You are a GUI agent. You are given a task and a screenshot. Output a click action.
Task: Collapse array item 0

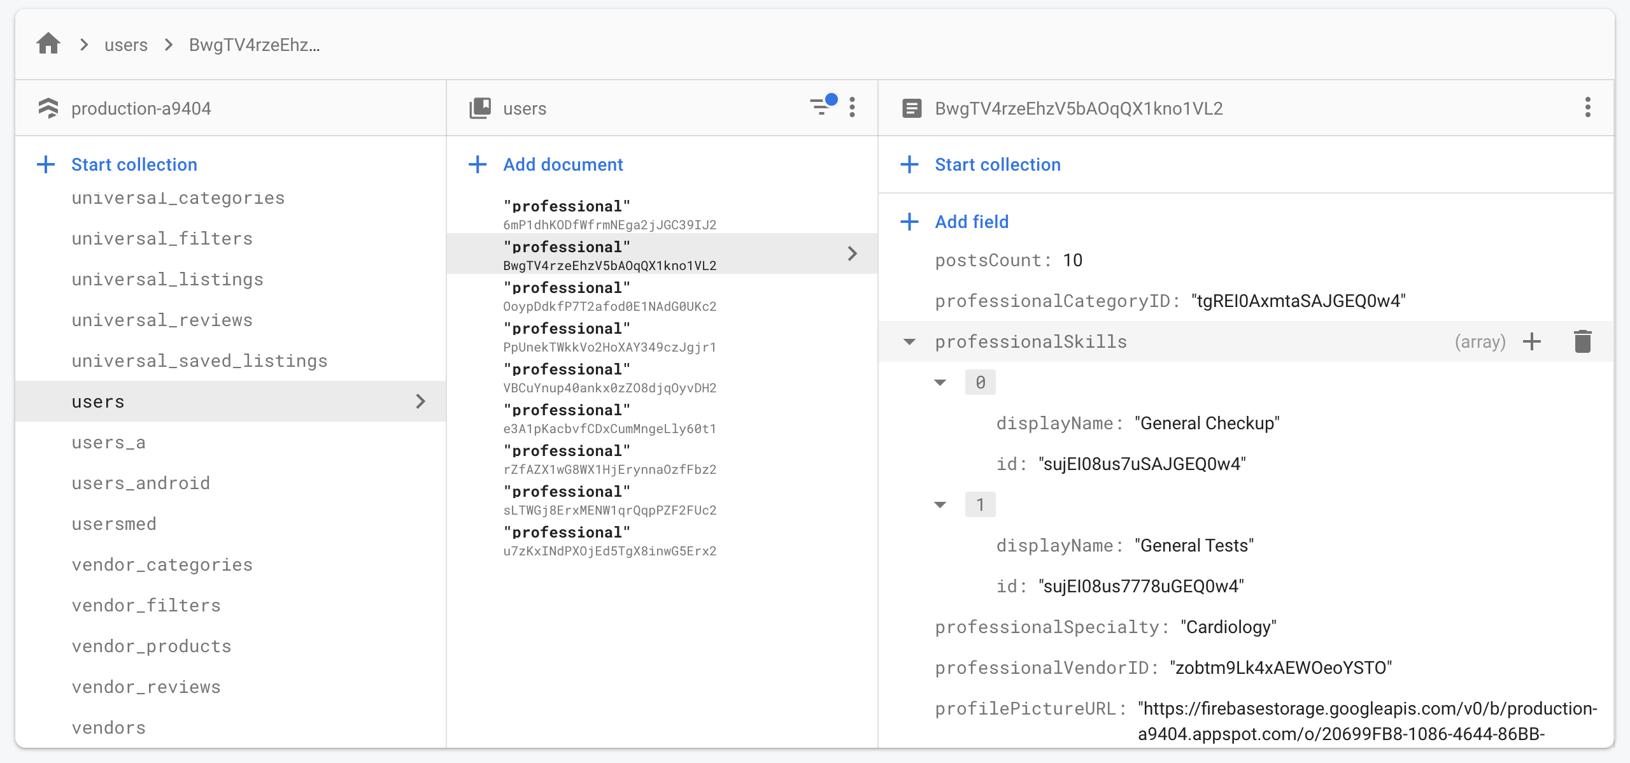point(940,383)
